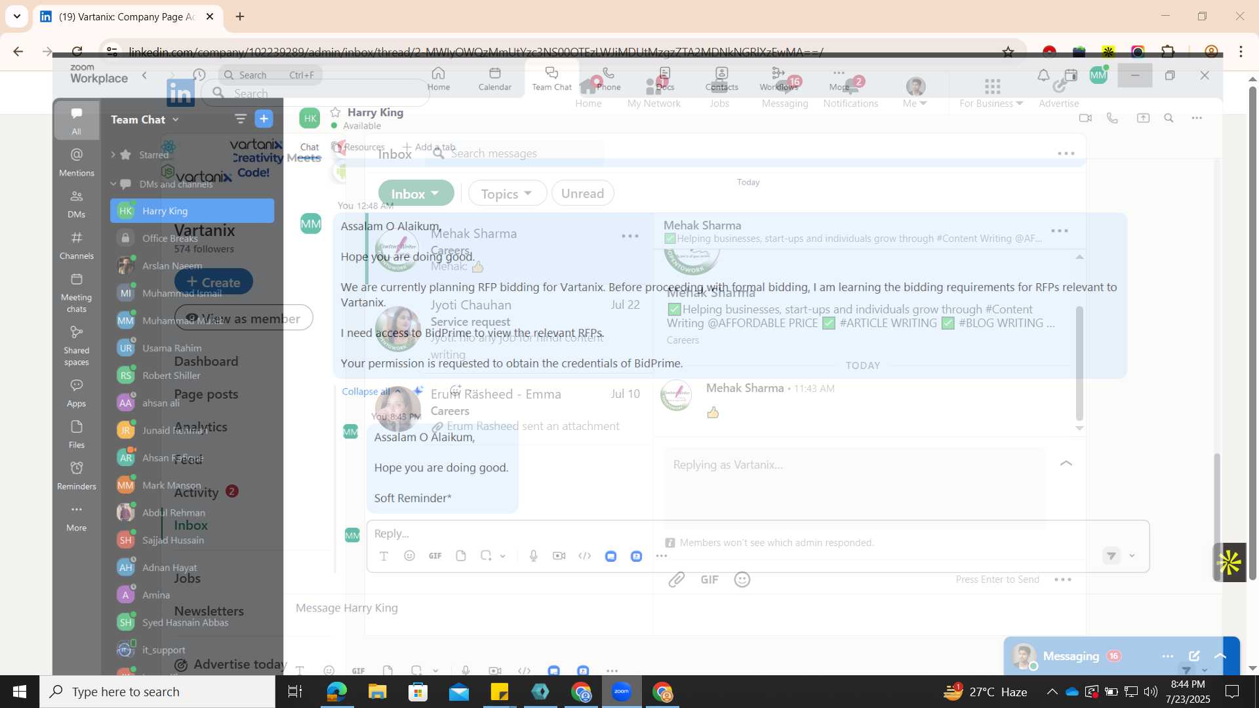Open emoji picker in LinkedIn reply area
The height and width of the screenshot is (708, 1259).
[x=742, y=580]
